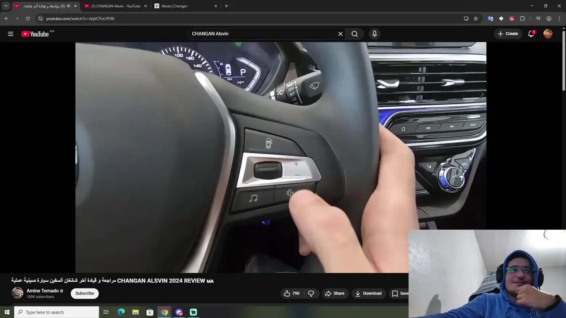The width and height of the screenshot is (566, 318).
Task: Run search with the magnifier button
Action: pos(355,34)
